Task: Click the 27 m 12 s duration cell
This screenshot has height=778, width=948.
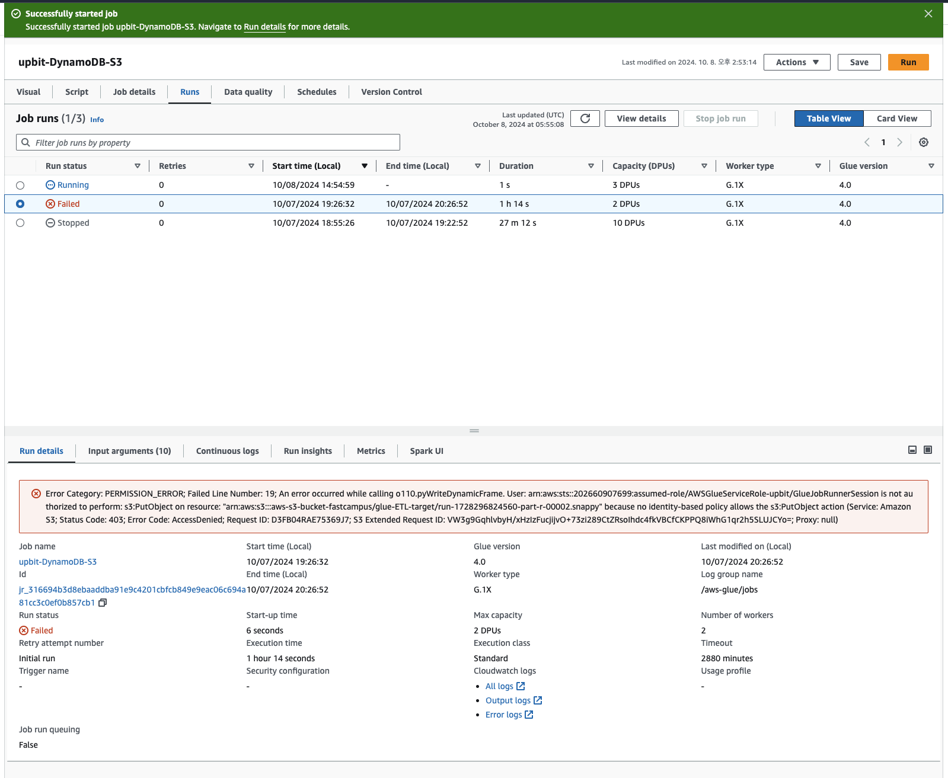Action: point(518,223)
